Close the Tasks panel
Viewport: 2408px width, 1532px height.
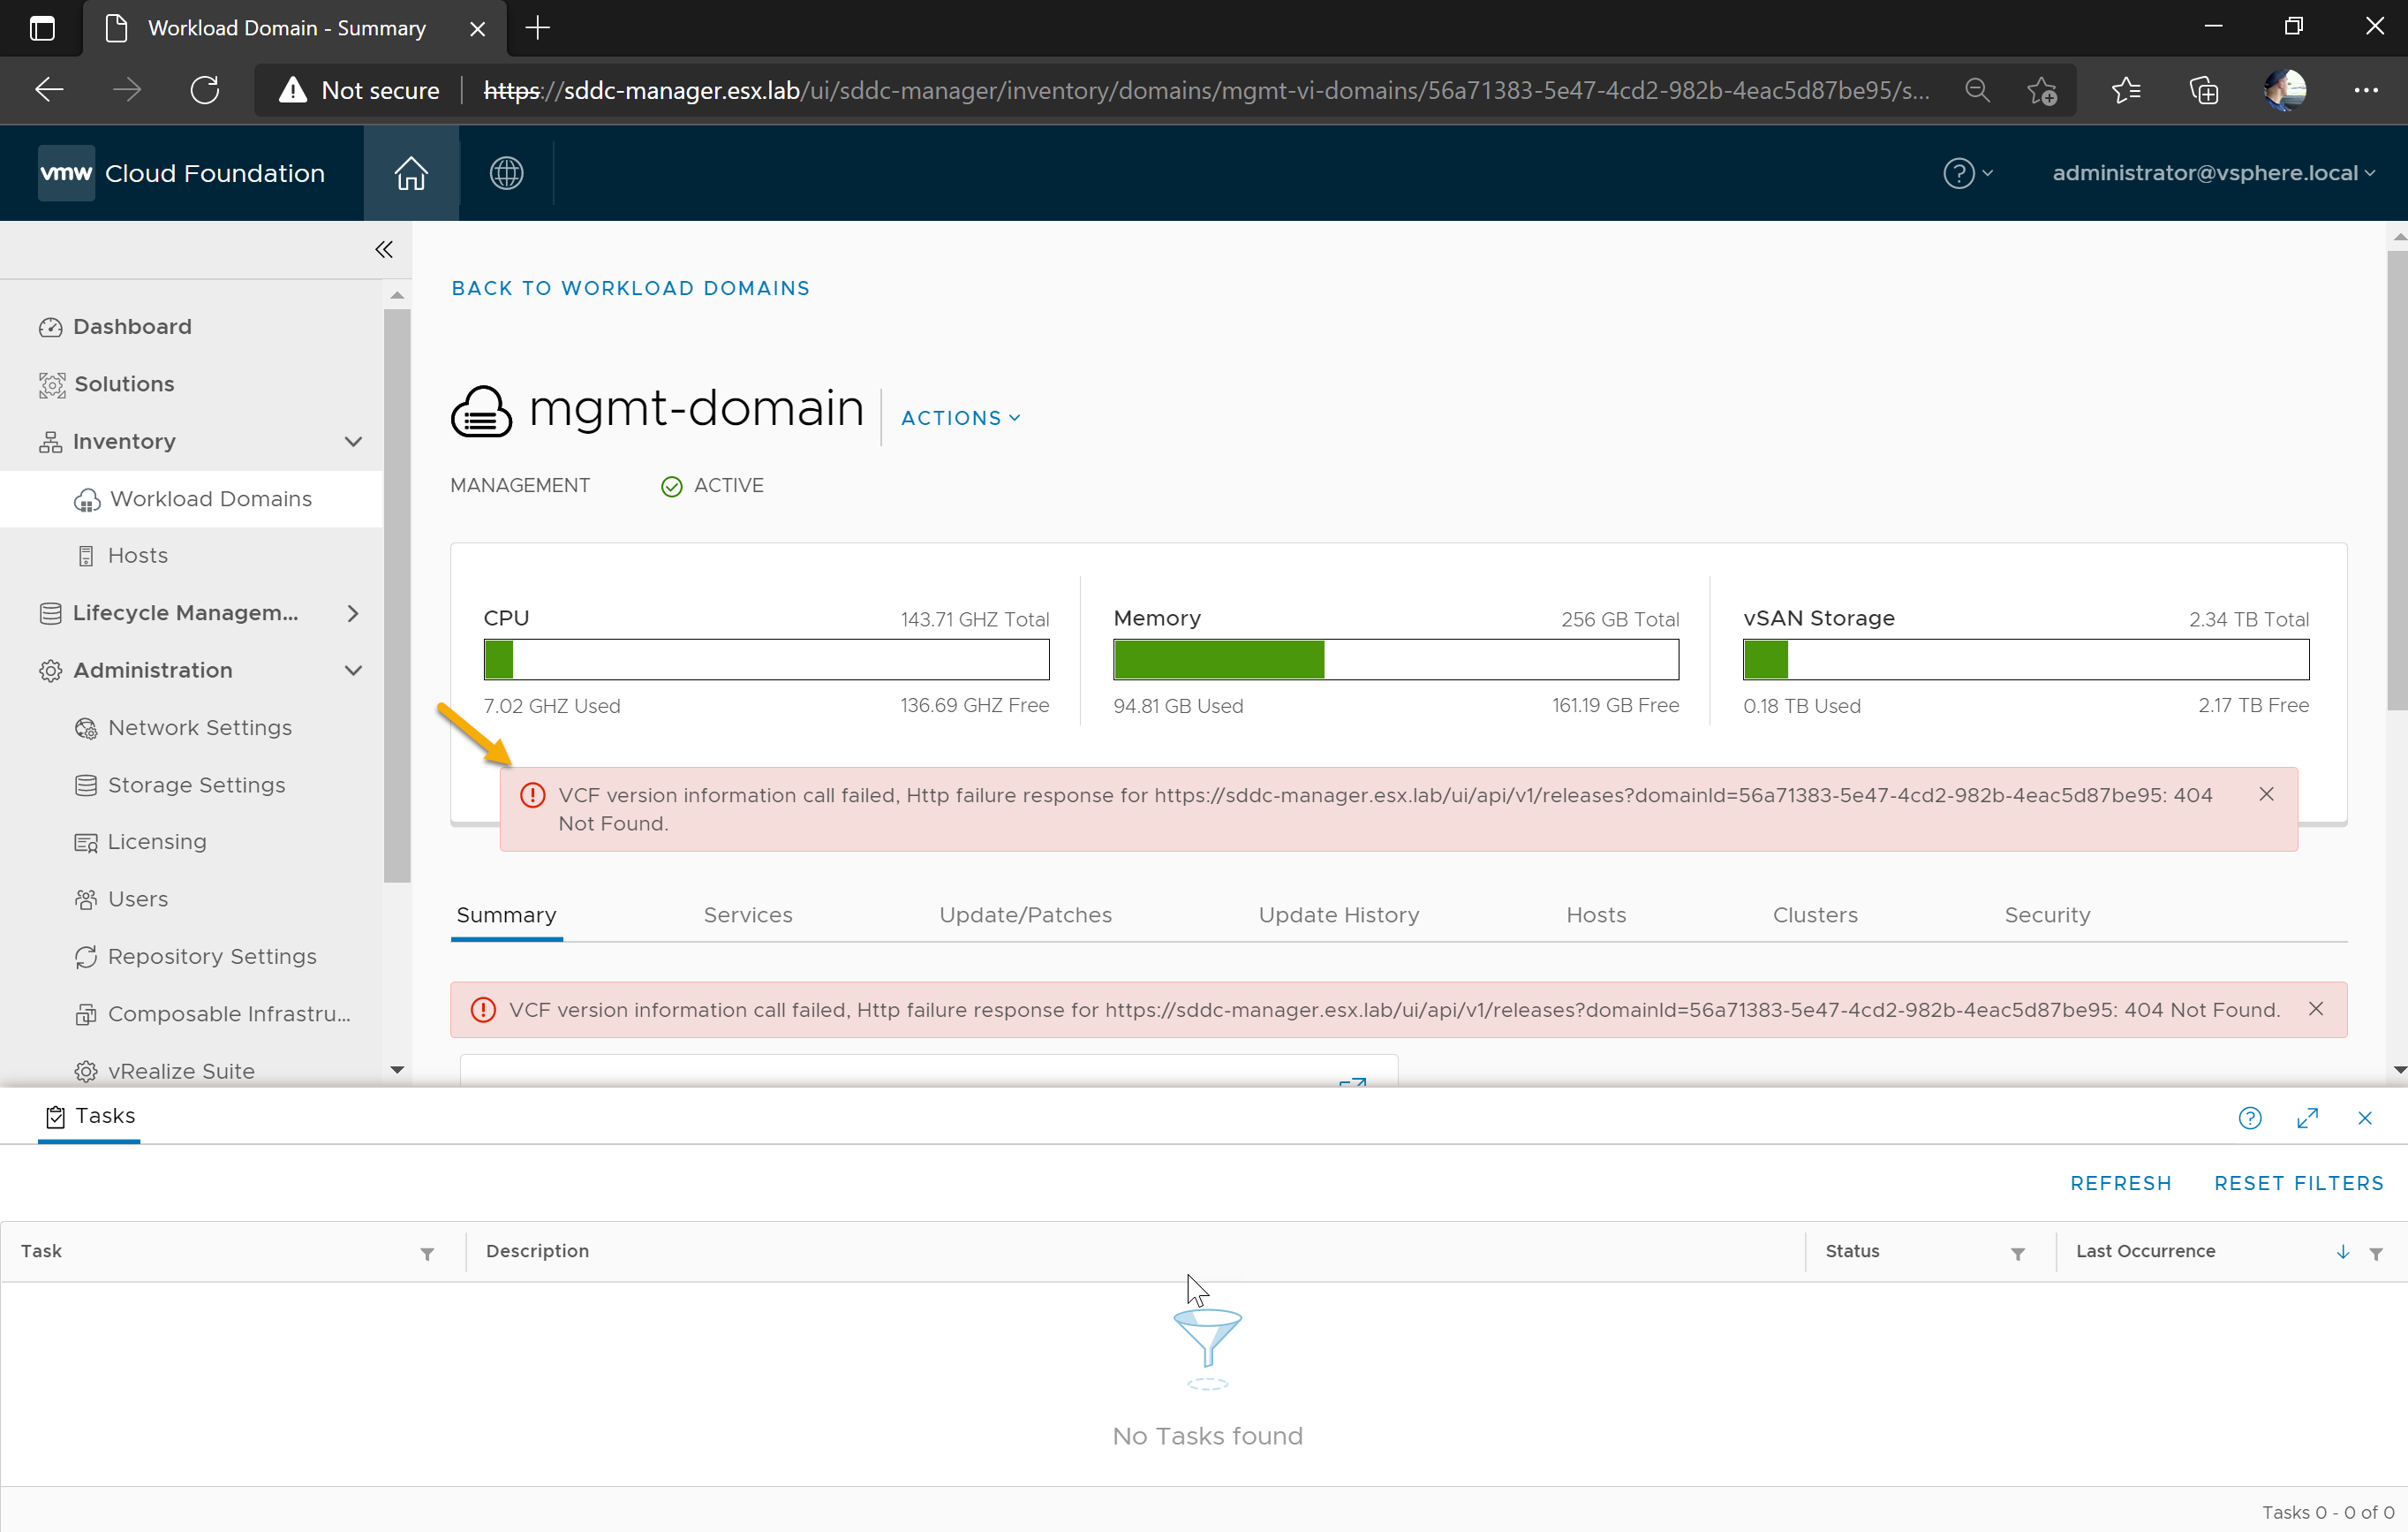pyautogui.click(x=2365, y=1119)
